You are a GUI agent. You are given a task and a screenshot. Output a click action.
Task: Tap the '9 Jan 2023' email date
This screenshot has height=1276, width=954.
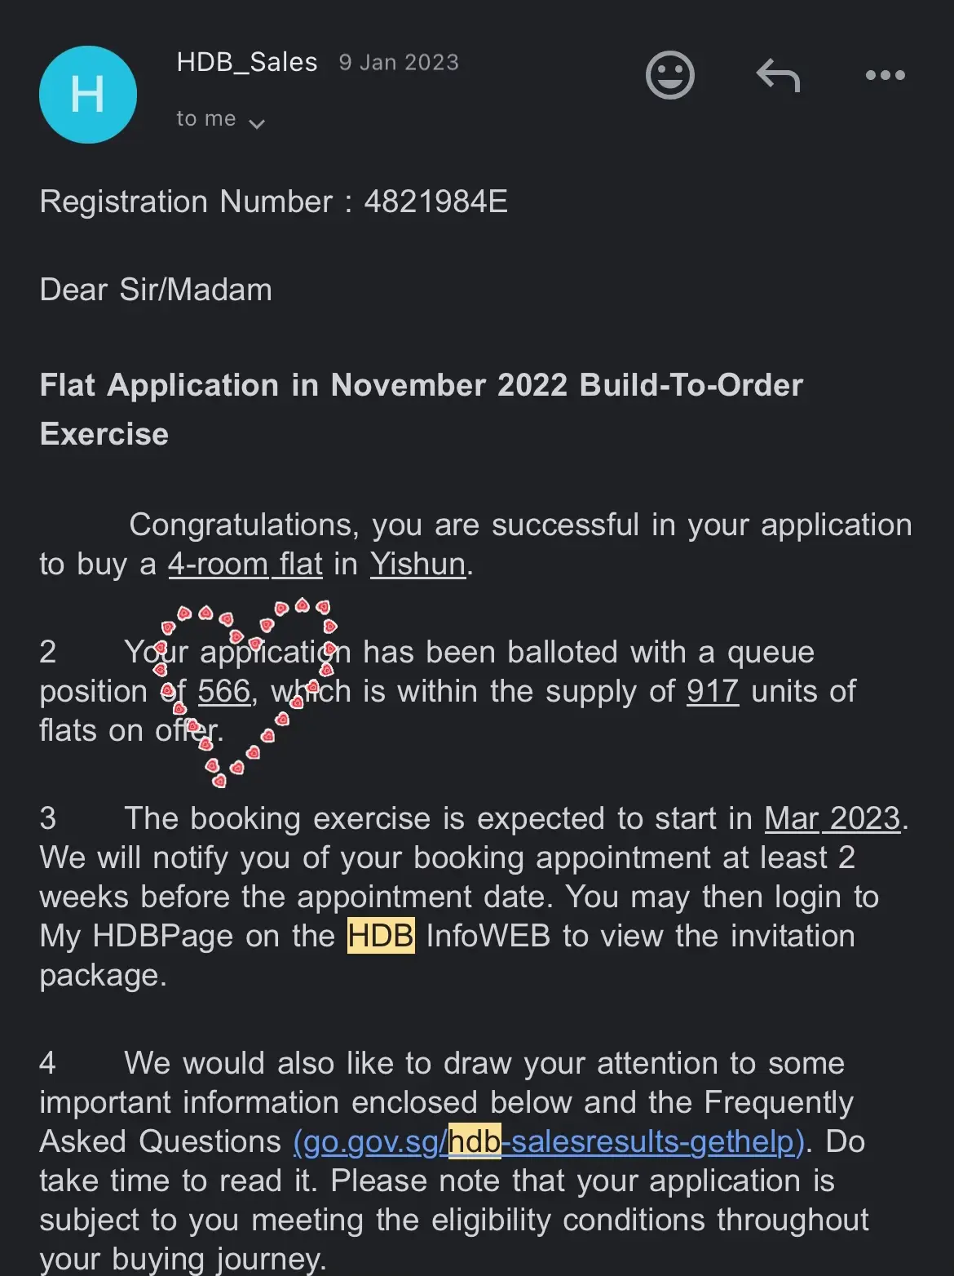click(x=399, y=63)
